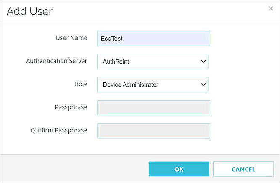Focus the Passphrase field

click(x=153, y=108)
